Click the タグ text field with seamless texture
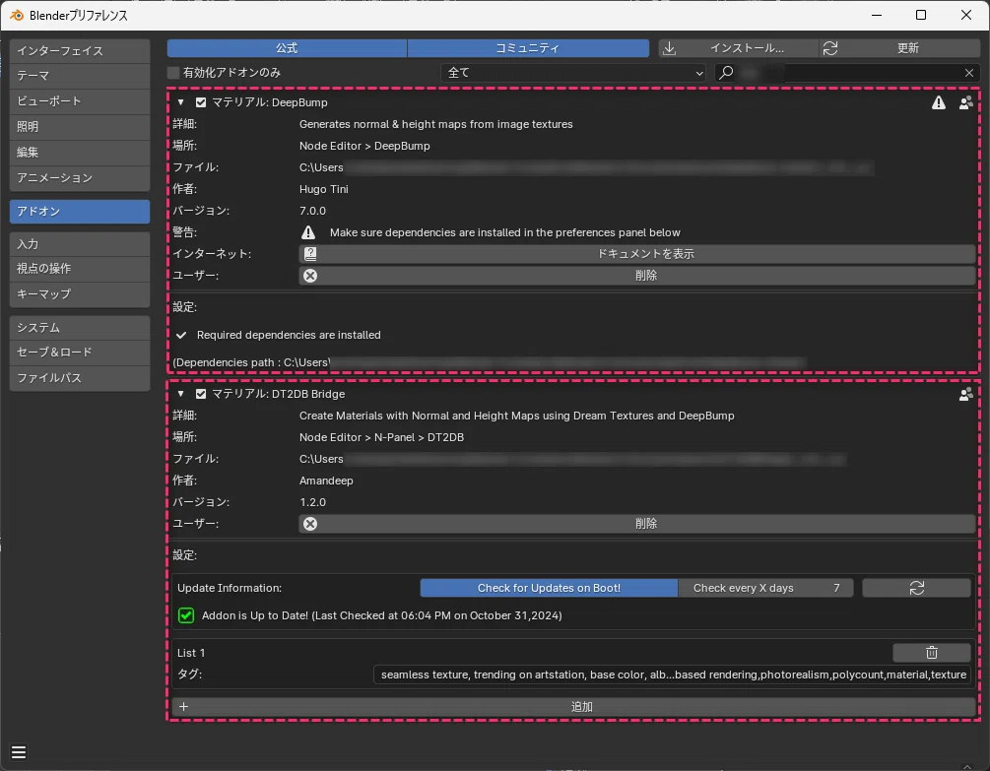Image resolution: width=990 pixels, height=771 pixels. 673,675
